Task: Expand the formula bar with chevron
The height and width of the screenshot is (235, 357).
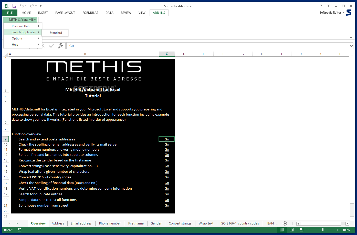Action: pos(351,46)
